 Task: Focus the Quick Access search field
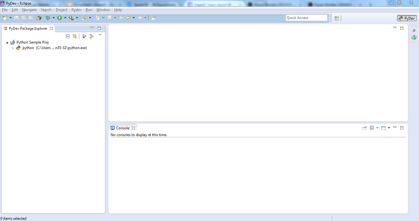point(307,18)
